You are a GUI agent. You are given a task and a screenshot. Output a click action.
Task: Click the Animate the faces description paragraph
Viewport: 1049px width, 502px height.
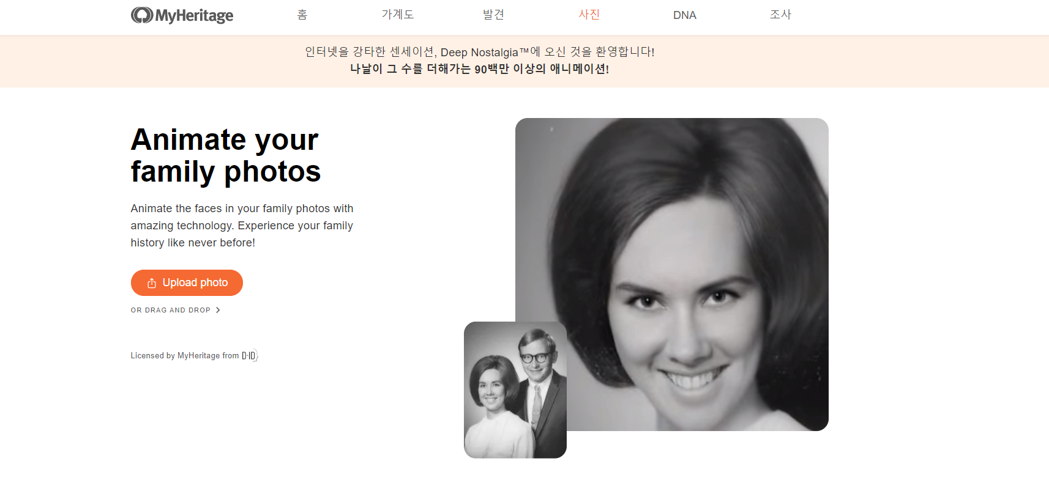coord(242,226)
